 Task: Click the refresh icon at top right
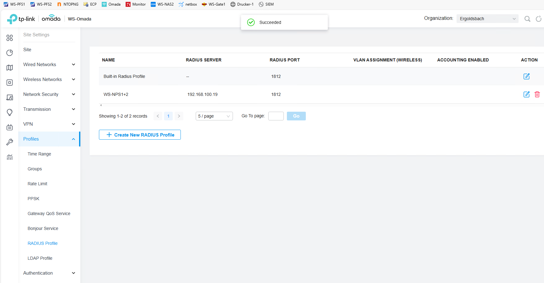[539, 19]
